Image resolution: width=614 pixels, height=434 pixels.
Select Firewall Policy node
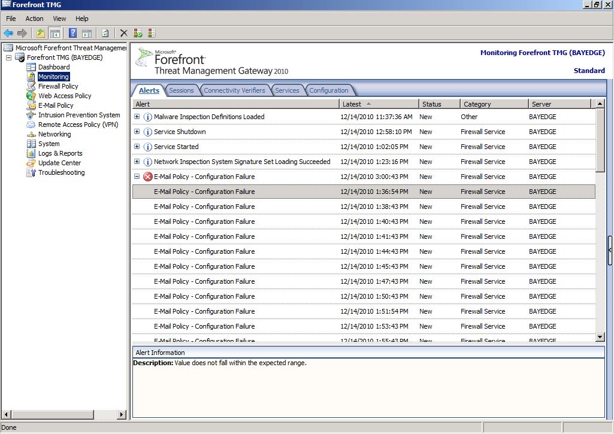click(x=58, y=86)
